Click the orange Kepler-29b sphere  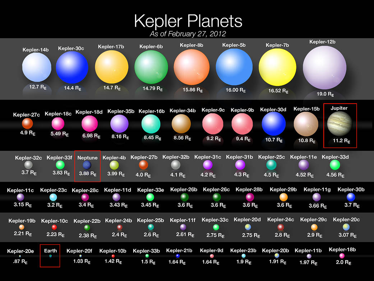[283, 197]
